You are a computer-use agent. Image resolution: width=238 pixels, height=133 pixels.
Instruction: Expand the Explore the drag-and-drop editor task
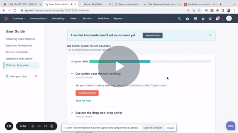[x=72, y=113]
